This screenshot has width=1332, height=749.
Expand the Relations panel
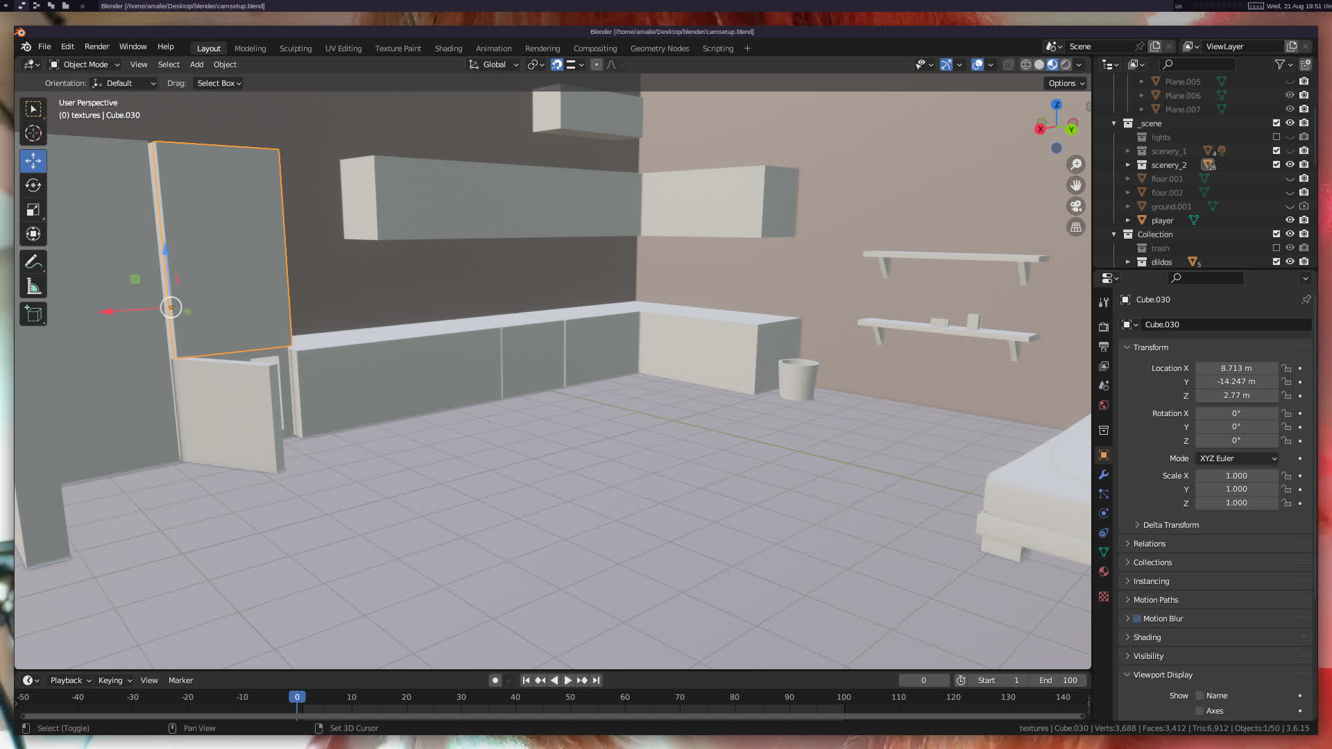tap(1150, 544)
